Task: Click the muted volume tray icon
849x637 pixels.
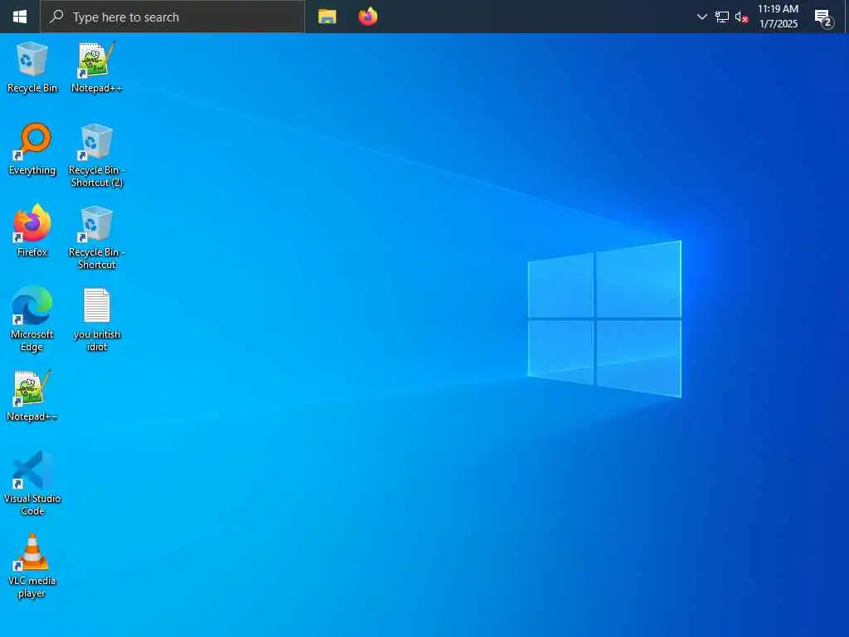Action: pos(741,17)
